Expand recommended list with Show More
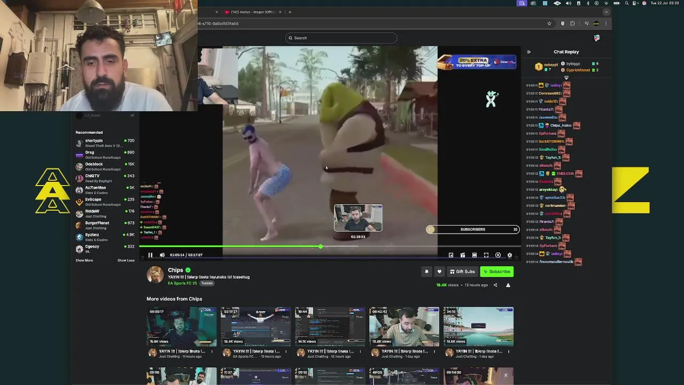The image size is (684, 385). [84, 260]
